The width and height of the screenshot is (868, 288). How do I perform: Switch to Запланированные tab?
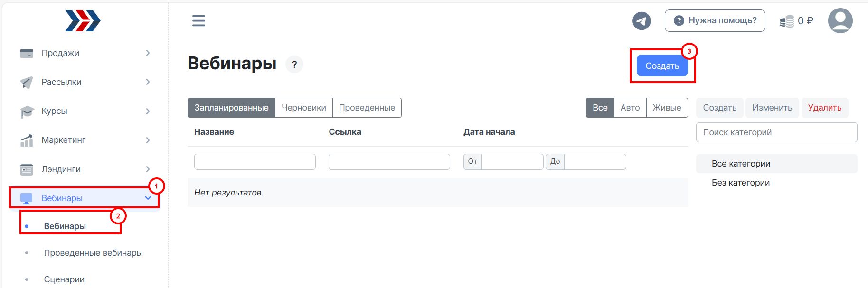click(x=231, y=108)
